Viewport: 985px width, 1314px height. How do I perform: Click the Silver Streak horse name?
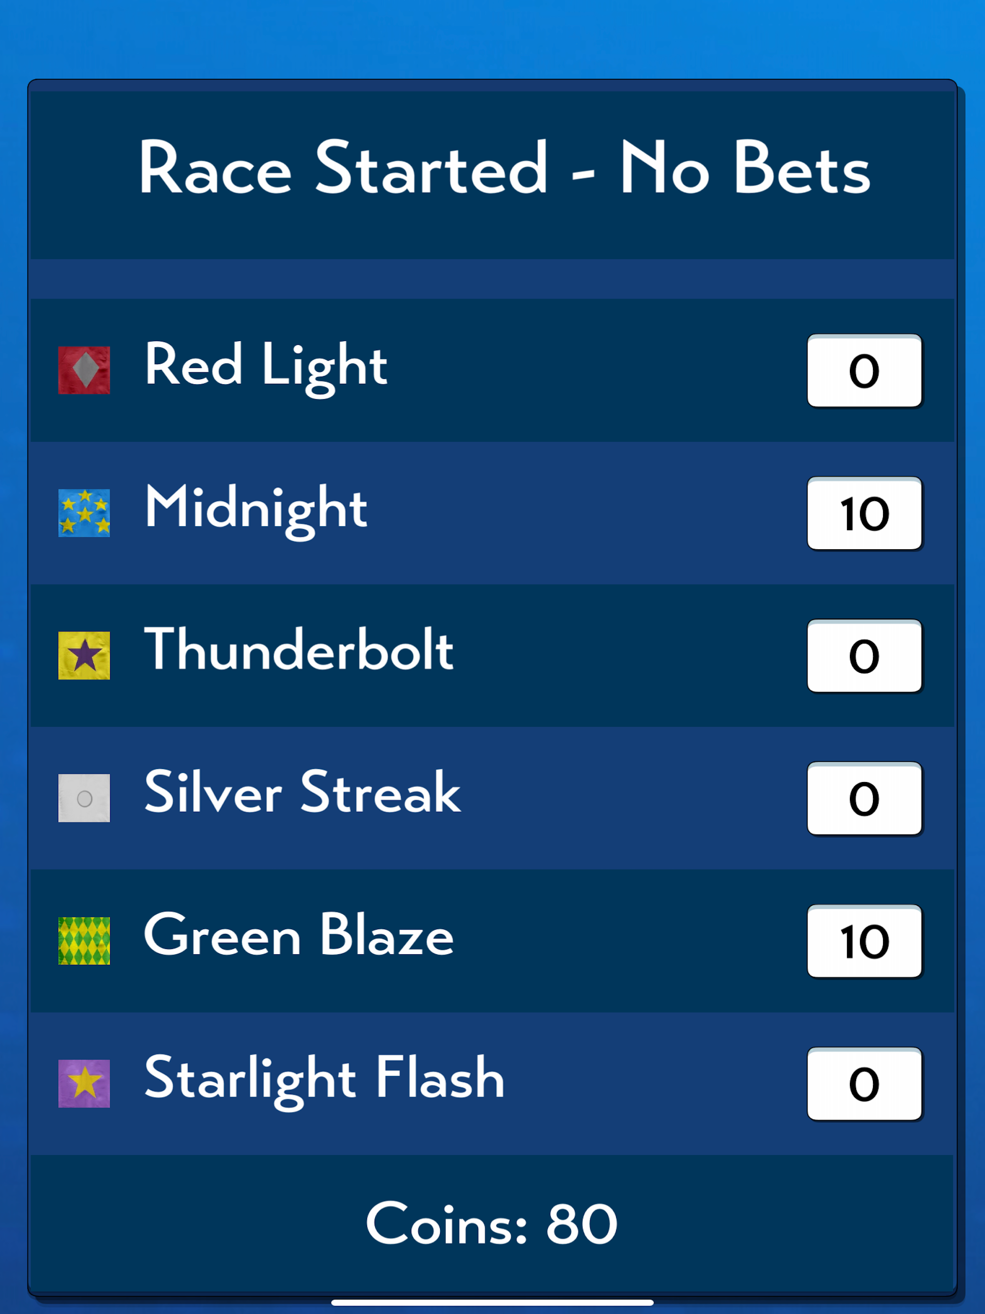tap(303, 792)
